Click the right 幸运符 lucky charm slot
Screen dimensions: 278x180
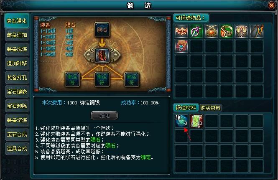tap(132, 79)
